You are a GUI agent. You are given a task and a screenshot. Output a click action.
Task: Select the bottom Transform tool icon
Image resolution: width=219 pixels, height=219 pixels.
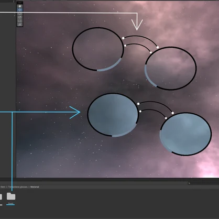(20, 25)
